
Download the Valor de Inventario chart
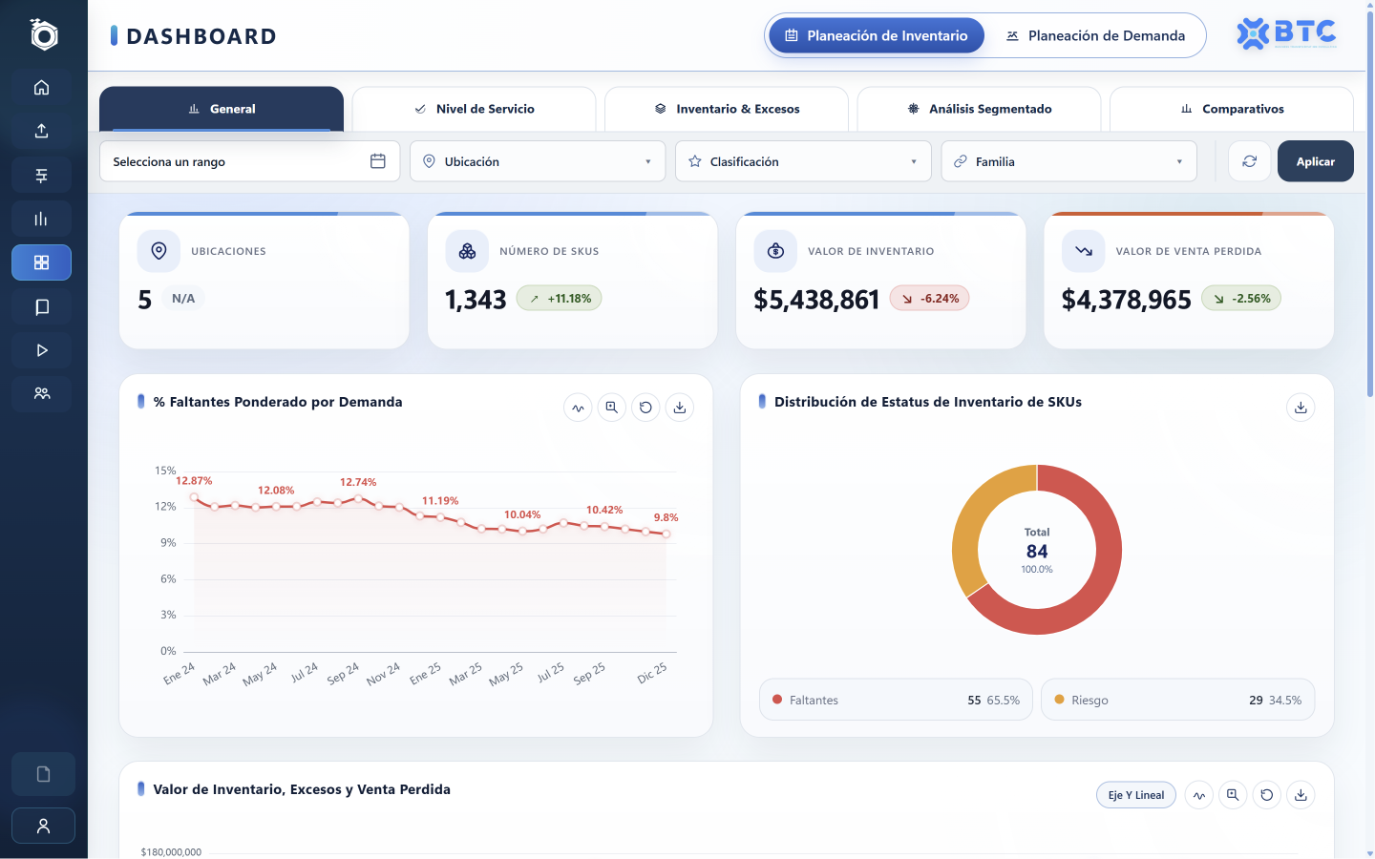[1301, 795]
